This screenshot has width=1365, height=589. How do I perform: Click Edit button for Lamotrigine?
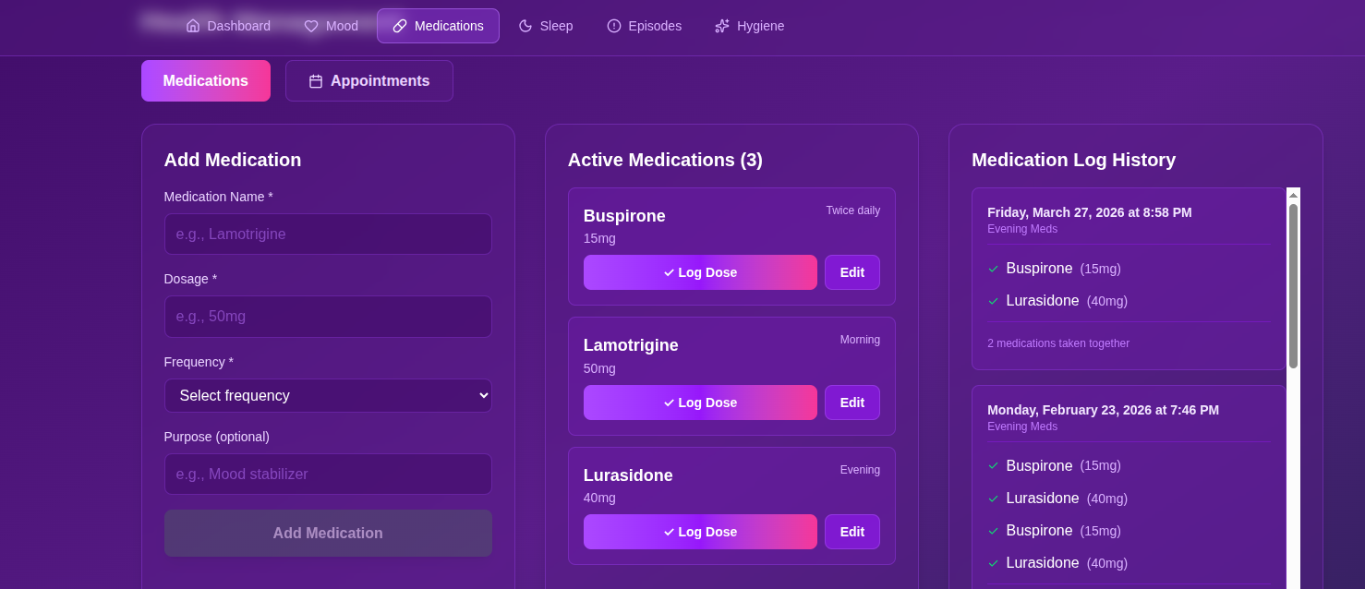852,403
